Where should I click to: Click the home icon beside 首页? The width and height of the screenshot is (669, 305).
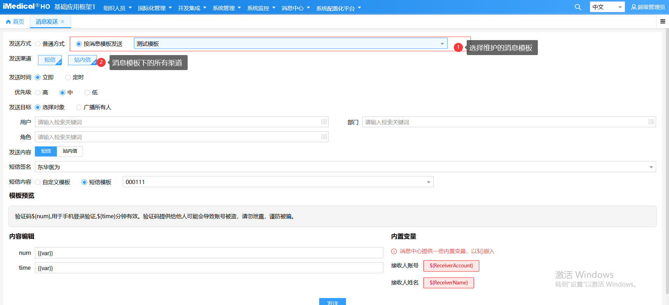tap(8, 22)
